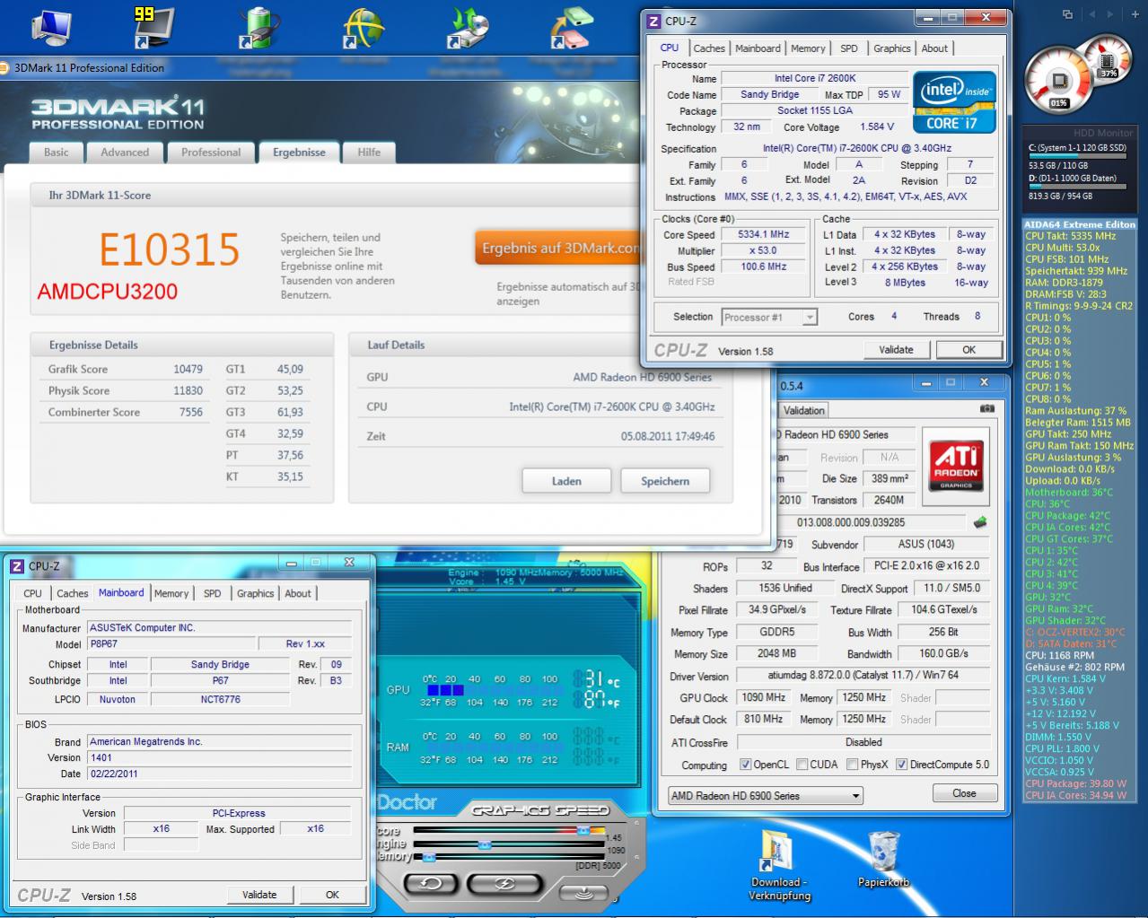Open the Memory tab in lower CPU-Z window
The image size is (1148, 918).
pyautogui.click(x=171, y=593)
